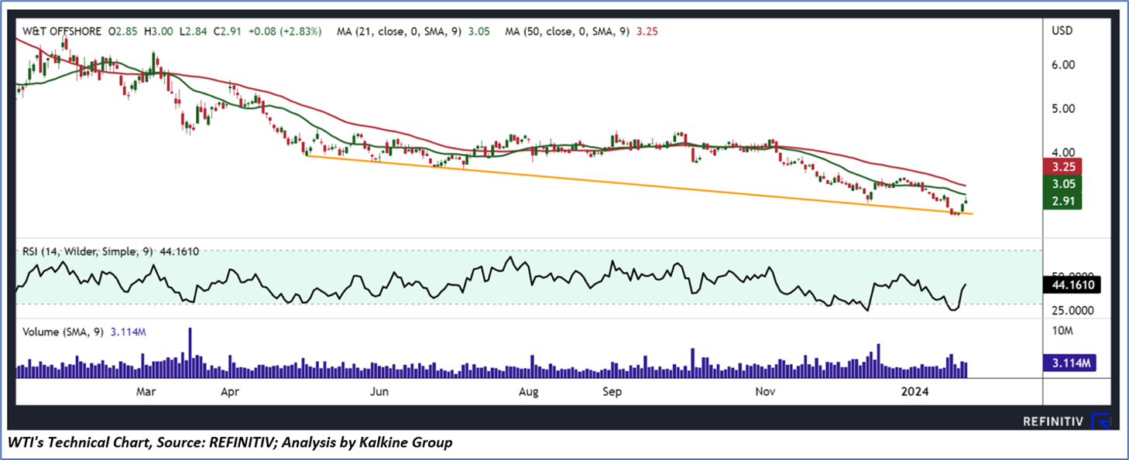
Task: Click the Jun label on time axis
Action: 379,392
